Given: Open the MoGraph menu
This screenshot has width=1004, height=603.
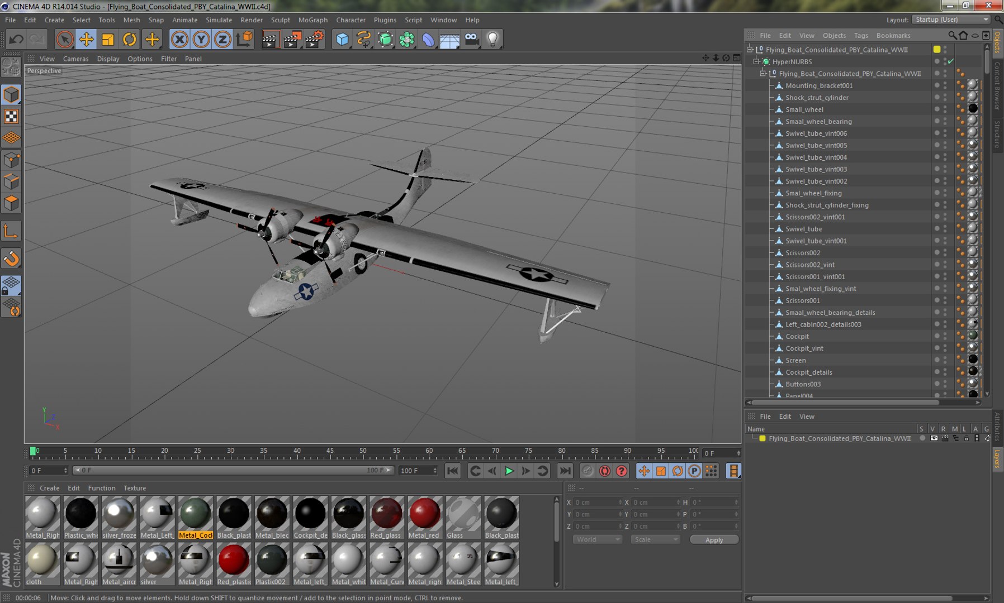Looking at the screenshot, I should (313, 20).
